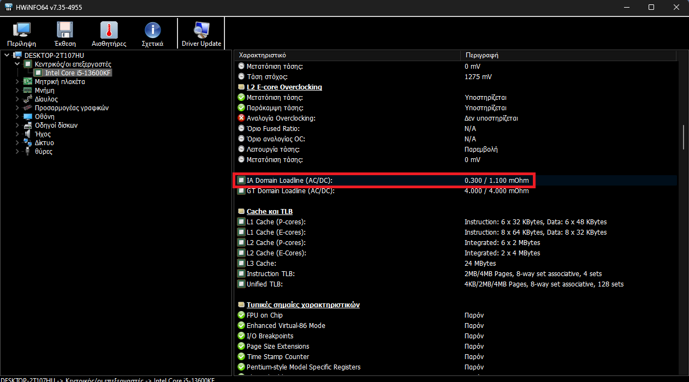
Task: Collapse the Κεντρικός/οι επεξεργαστές node
Action: 17,64
